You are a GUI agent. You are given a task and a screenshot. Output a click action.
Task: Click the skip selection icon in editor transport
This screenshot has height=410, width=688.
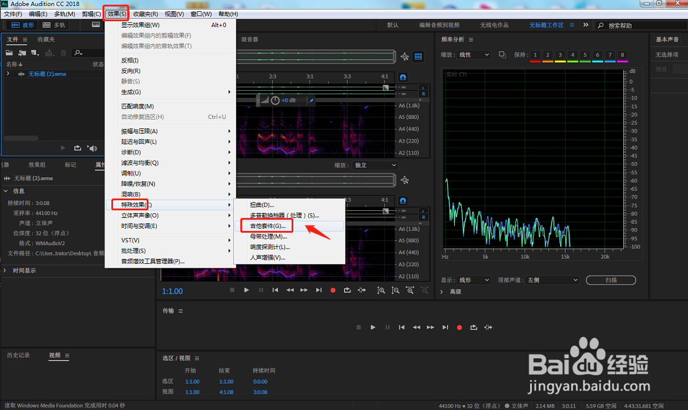click(x=362, y=290)
